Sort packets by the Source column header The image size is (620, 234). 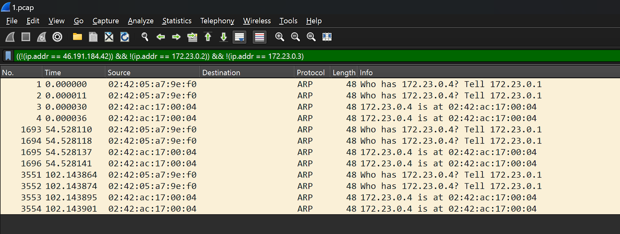[x=152, y=72]
